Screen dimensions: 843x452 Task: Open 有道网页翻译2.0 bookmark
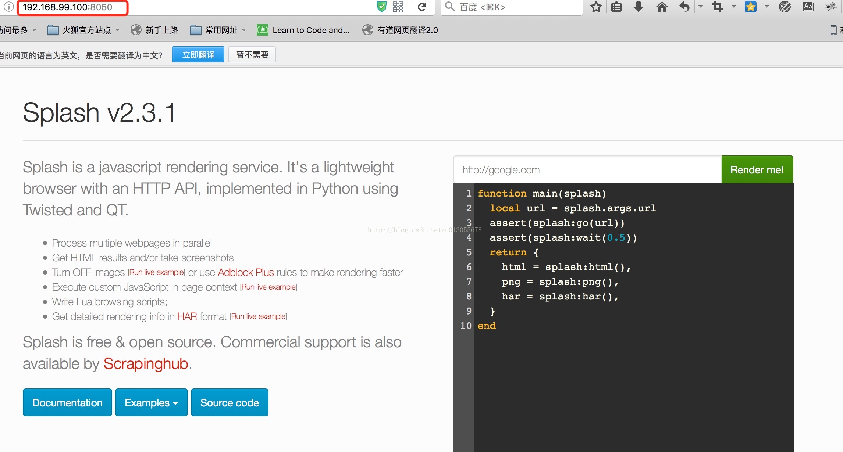[400, 30]
